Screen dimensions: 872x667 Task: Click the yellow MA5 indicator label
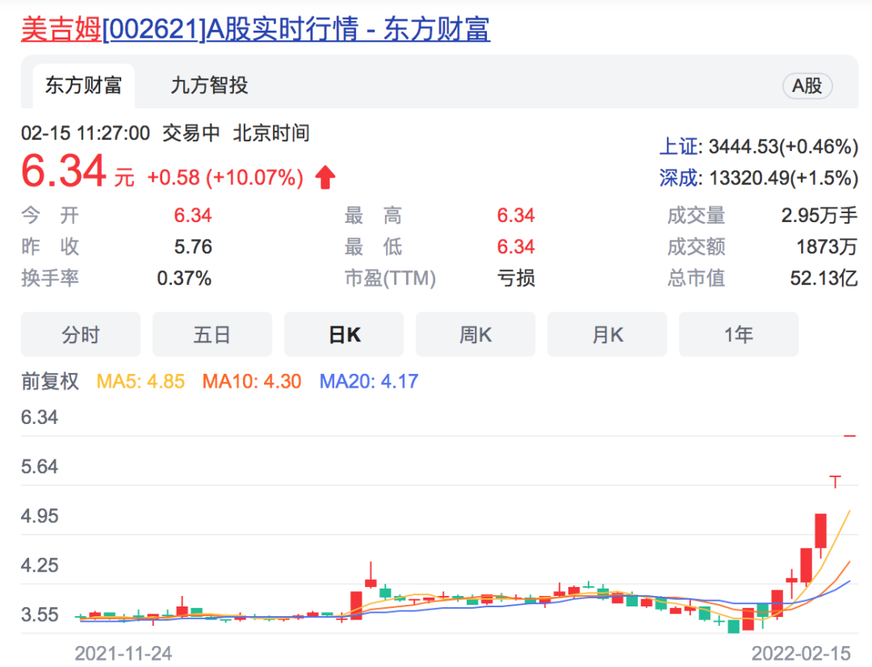point(140,381)
